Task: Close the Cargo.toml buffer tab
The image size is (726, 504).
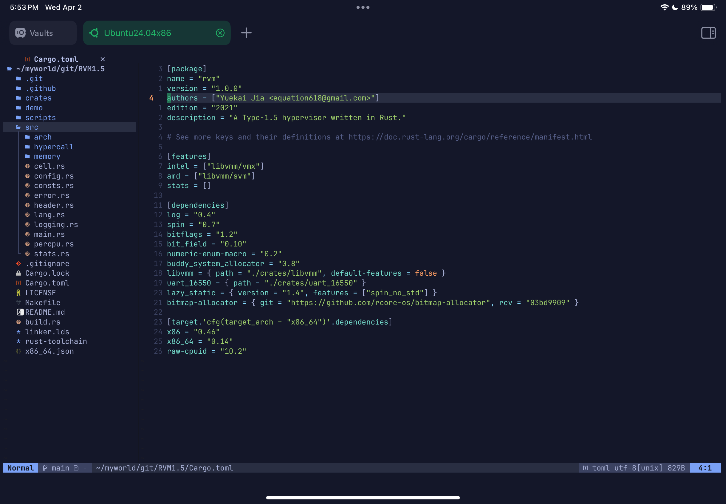Action: pos(102,59)
